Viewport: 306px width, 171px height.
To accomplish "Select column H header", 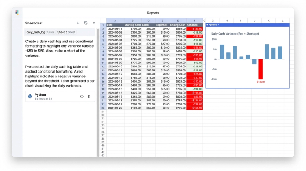I will [227, 21].
